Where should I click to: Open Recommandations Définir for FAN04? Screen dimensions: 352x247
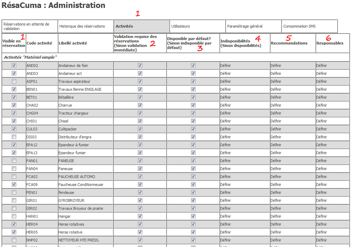click(276, 169)
